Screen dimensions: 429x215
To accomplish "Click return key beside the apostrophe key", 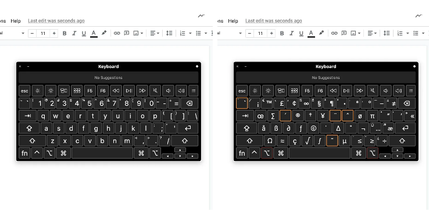I will [188, 128].
